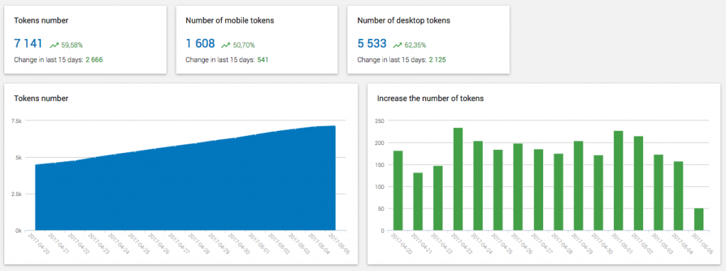
Task: Click the bar for 2017-04-21
Action: (418, 202)
